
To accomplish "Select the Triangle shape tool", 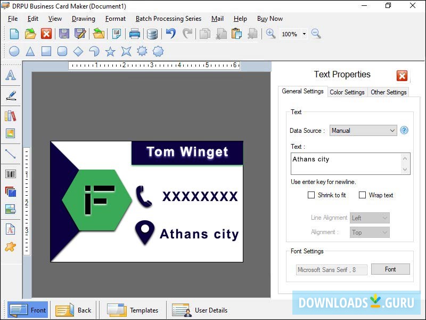I will 30,51.
